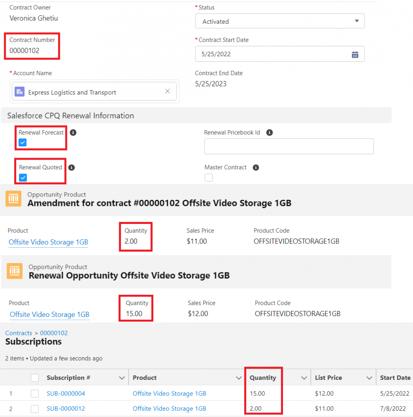Select the SUB-0000012 row checkbox

(35, 409)
